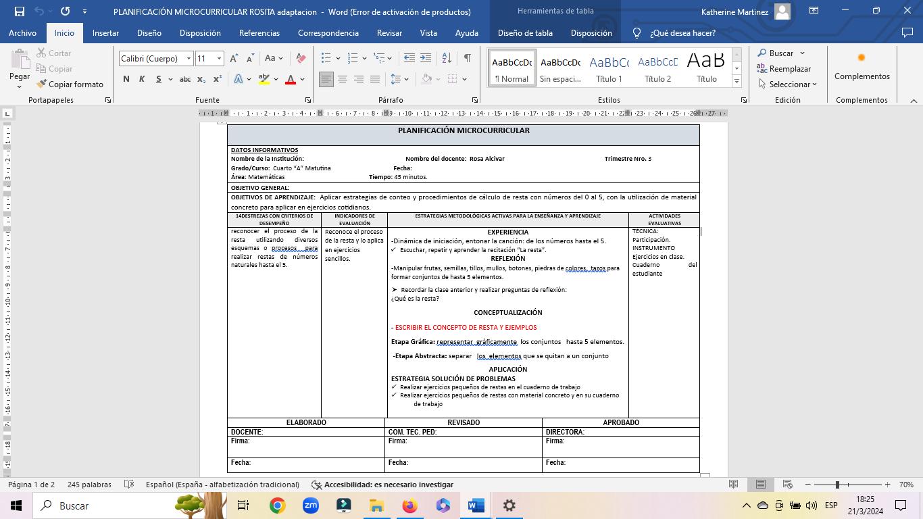Toggle italic formatting (K)
The image size is (923, 519).
click(142, 79)
